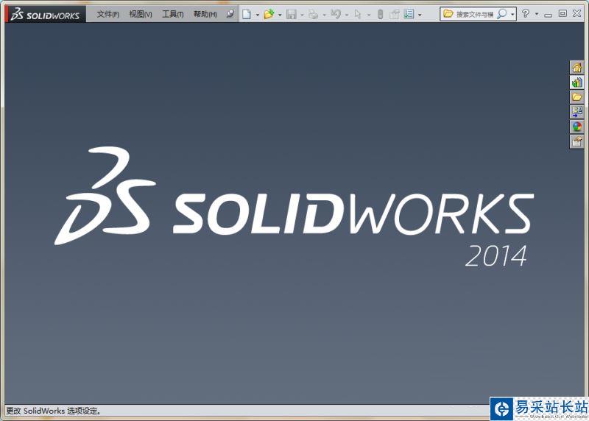Screen dimensions: 589x421
Task: Click the Rebuild traffic light icon
Action: point(380,14)
